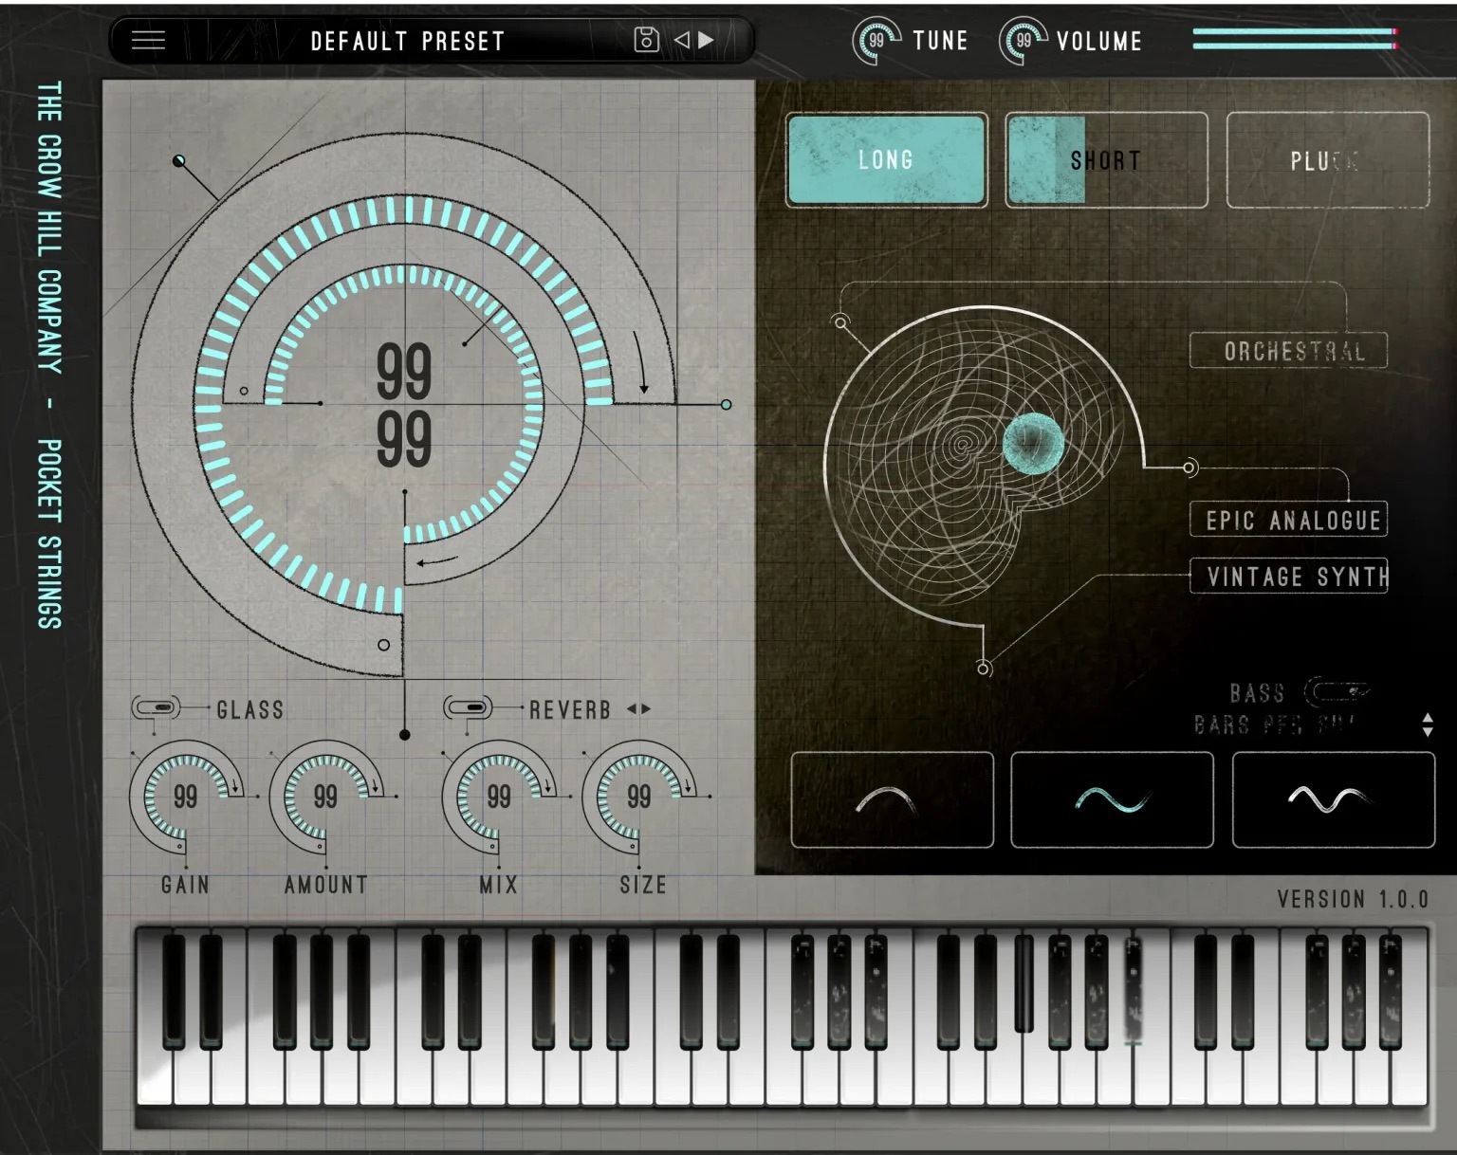The image size is (1457, 1155).
Task: Select the teal sine wave shape
Action: click(1112, 800)
